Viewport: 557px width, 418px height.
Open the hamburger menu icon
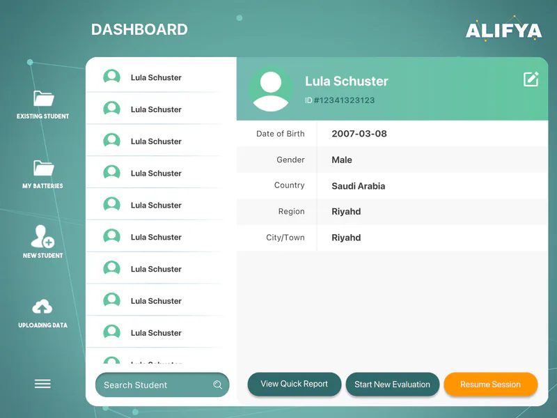click(x=42, y=384)
